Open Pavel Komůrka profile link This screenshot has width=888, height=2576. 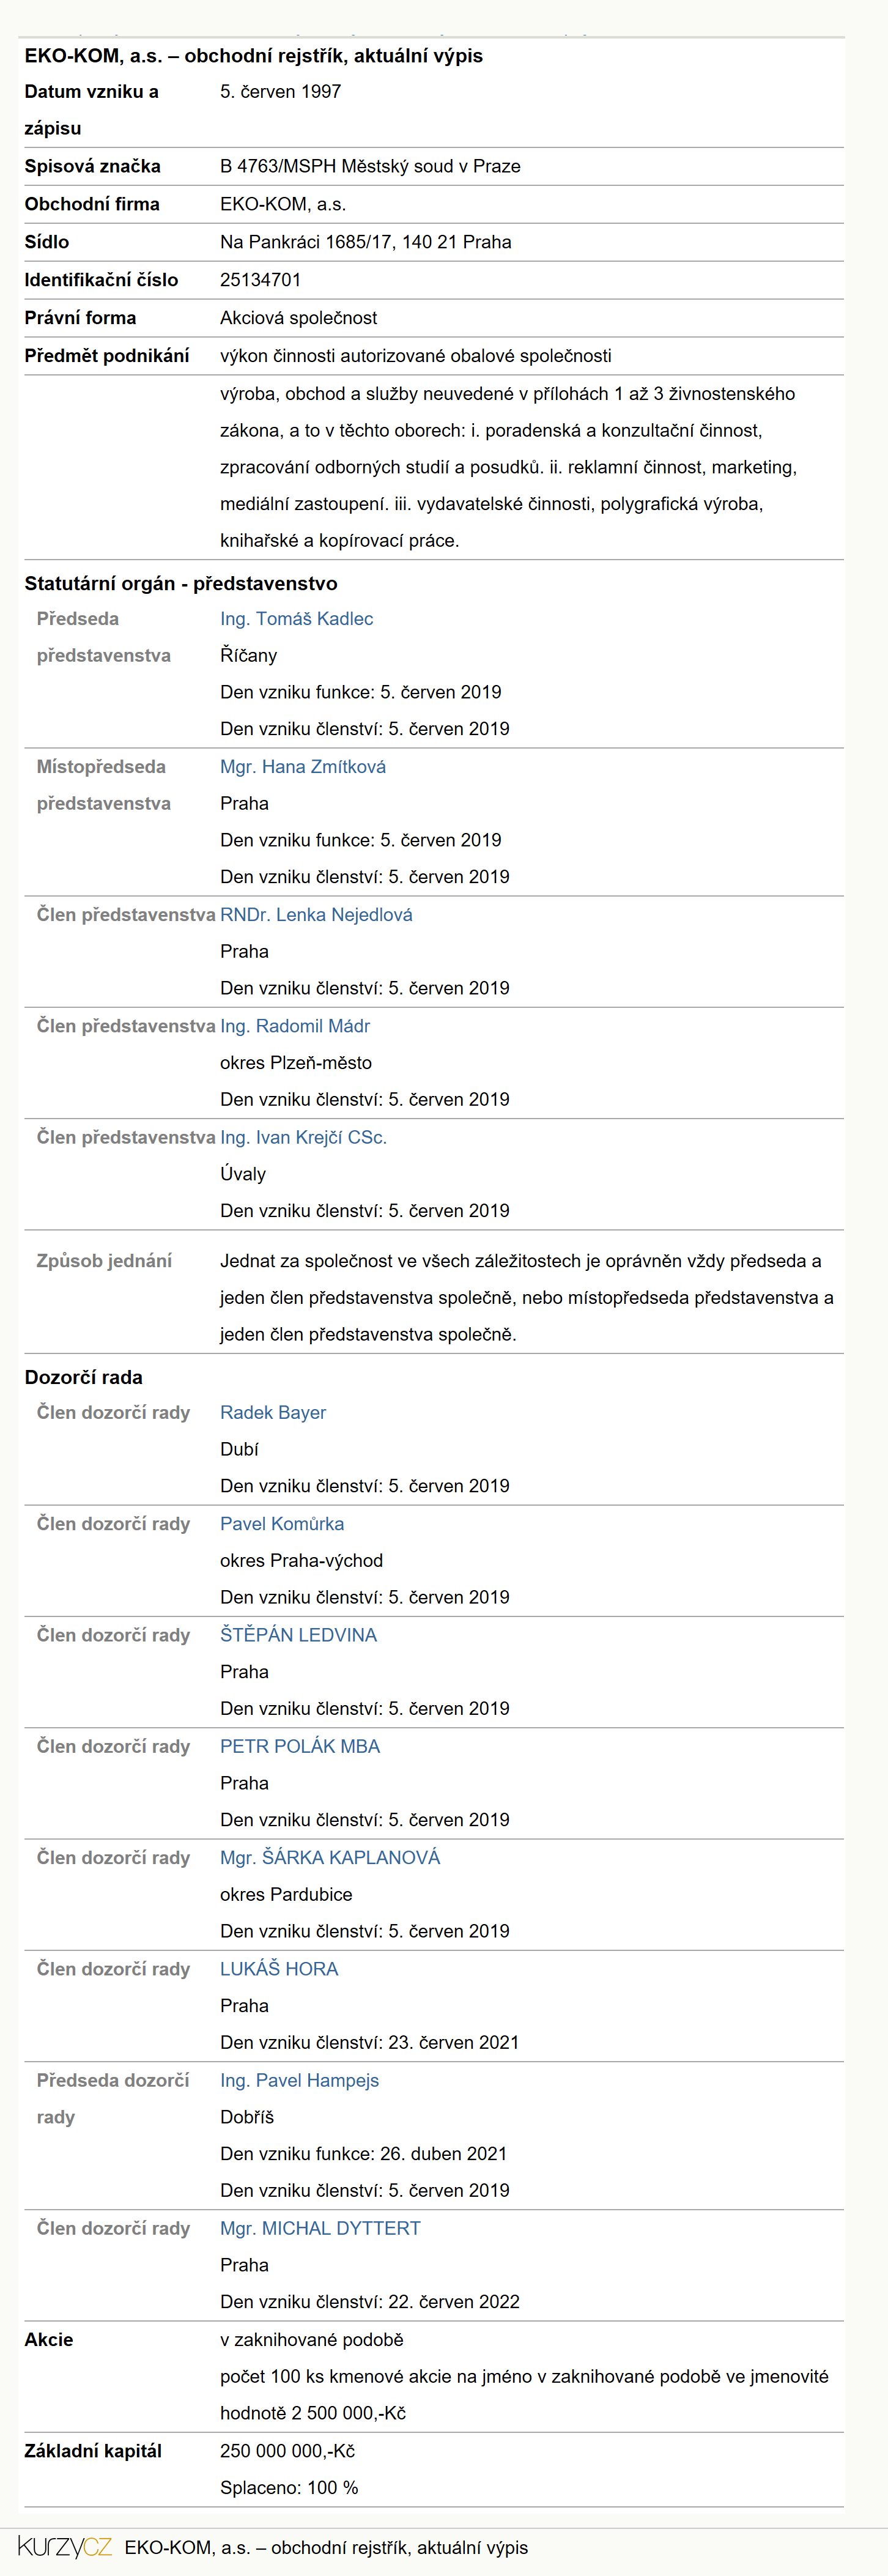click(282, 1523)
